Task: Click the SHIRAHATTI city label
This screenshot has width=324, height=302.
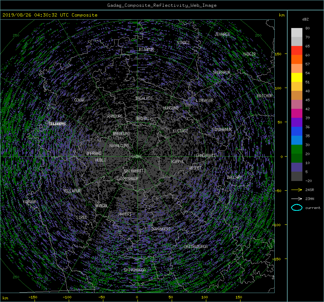Action: point(135,171)
